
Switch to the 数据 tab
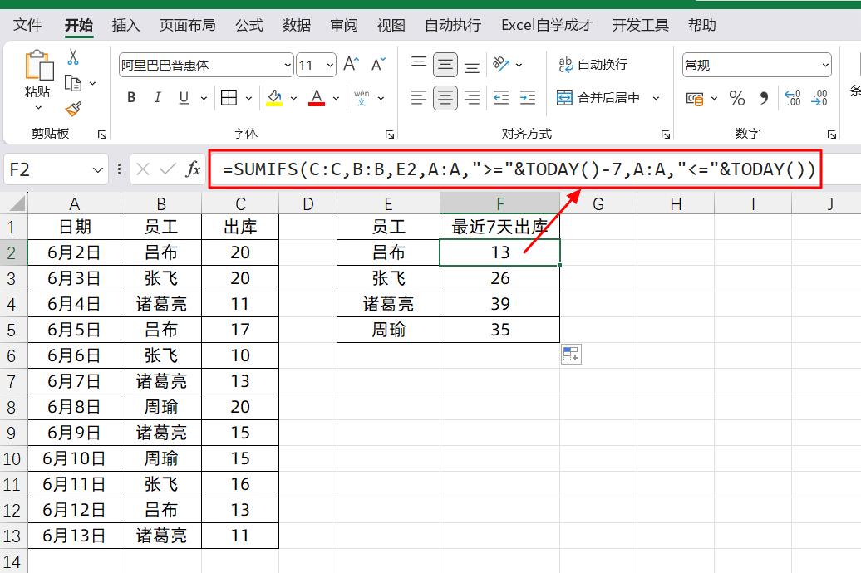point(297,25)
